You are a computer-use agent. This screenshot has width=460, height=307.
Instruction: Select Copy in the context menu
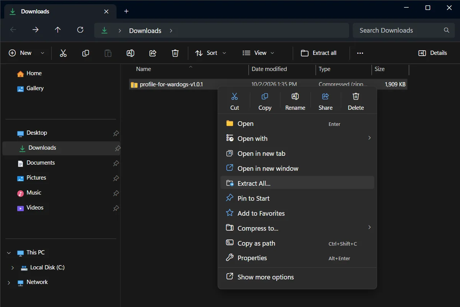pos(265,102)
